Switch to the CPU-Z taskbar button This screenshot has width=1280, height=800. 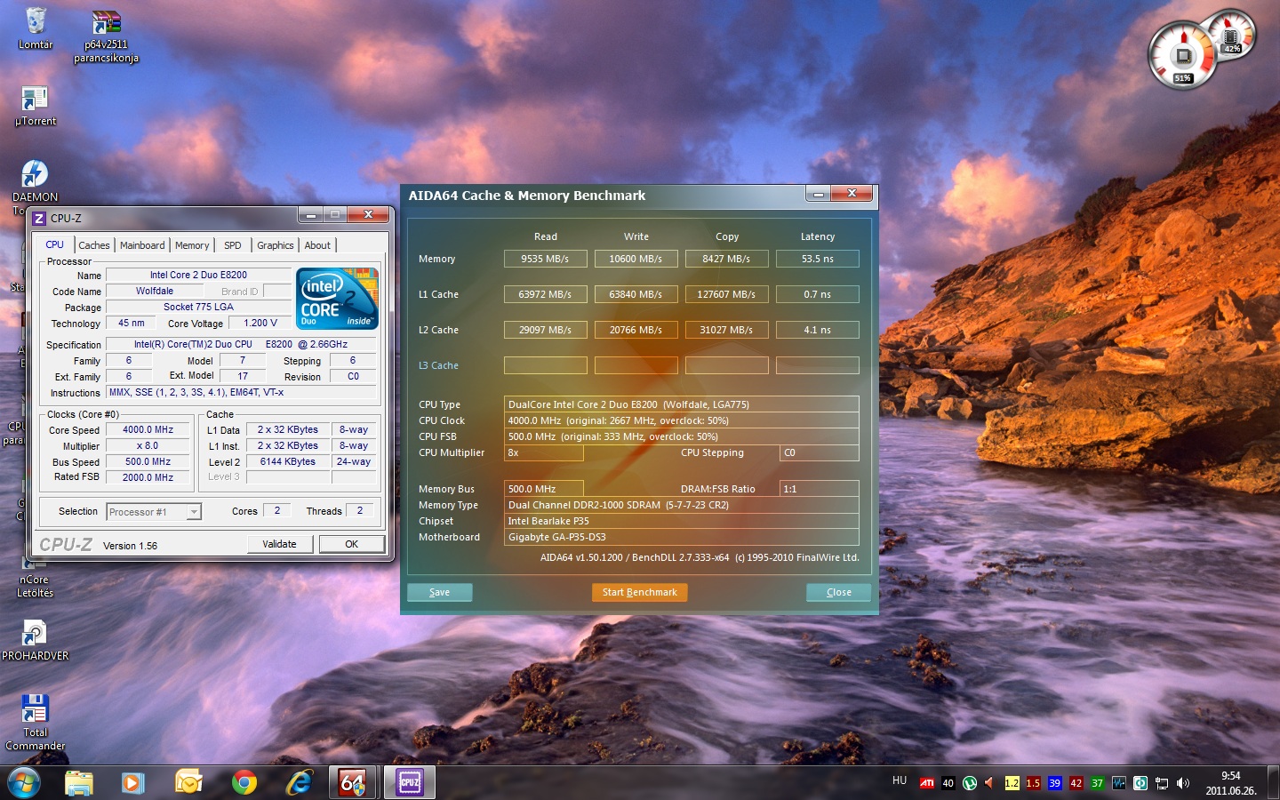click(410, 782)
